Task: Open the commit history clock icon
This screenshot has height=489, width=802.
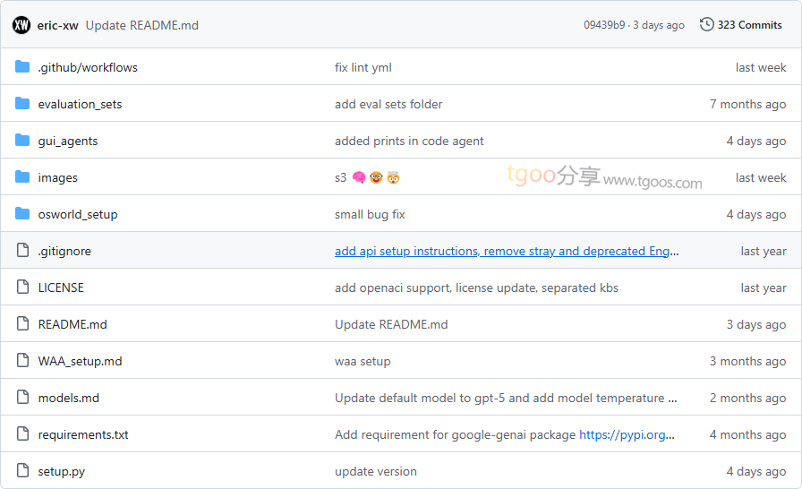Action: pyautogui.click(x=706, y=25)
